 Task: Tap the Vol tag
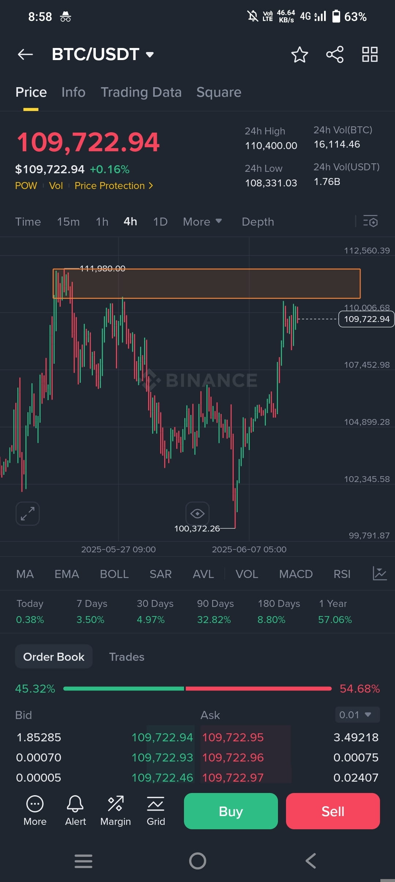[x=56, y=186]
